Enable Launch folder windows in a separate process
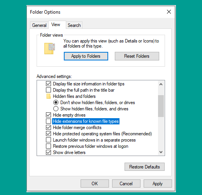Image resolution: width=202 pixels, height=195 pixels. pyautogui.click(x=48, y=140)
